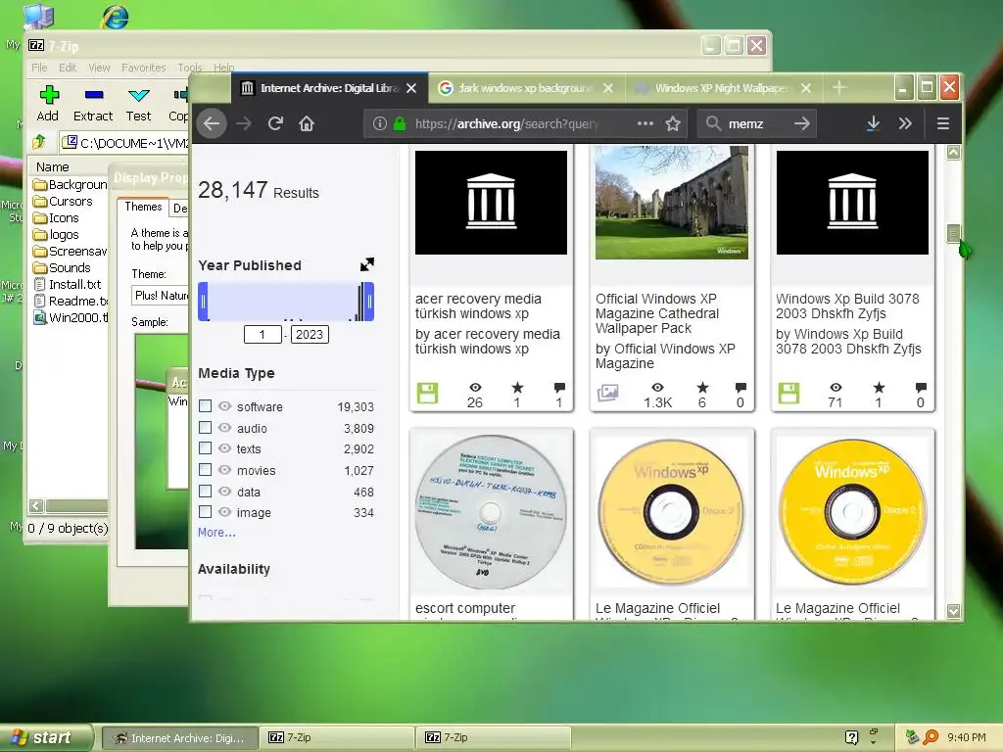Check the image media type filter
1003x752 pixels.
click(x=206, y=512)
